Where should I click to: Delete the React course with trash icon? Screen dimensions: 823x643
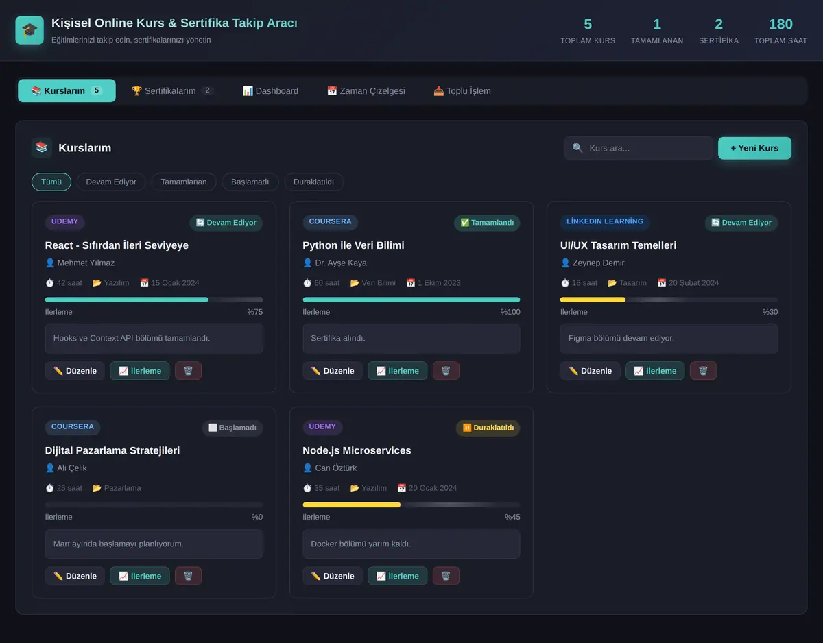tap(188, 371)
